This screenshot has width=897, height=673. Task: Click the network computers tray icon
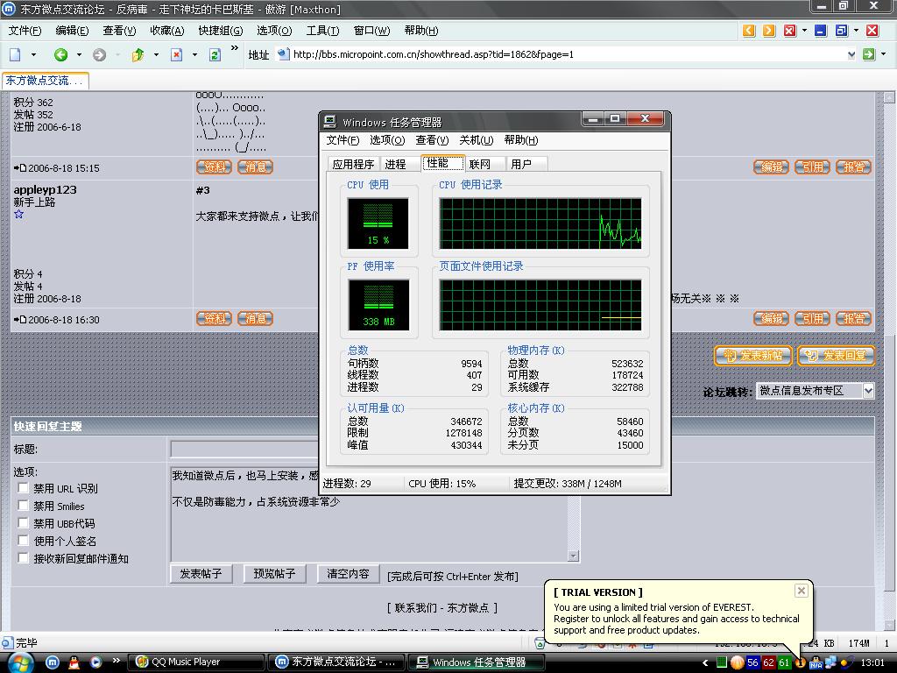pos(830,662)
